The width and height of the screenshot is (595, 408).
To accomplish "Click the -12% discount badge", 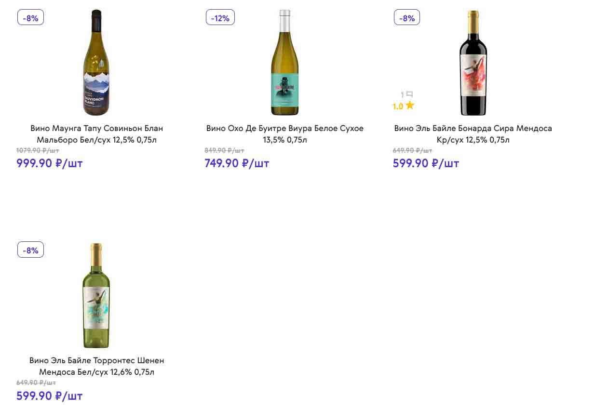I will 220,18.
